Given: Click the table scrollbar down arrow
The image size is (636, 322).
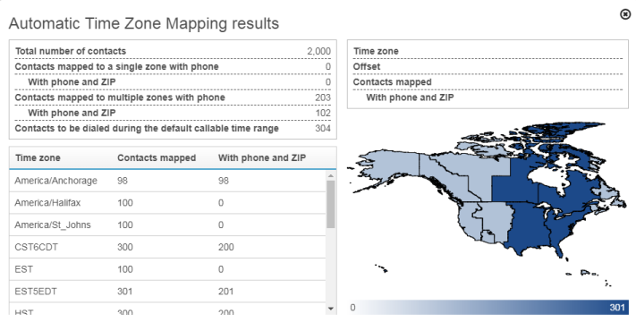Looking at the screenshot, I should pos(331,309).
